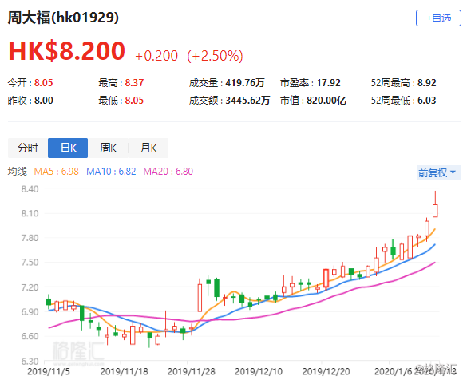The height and width of the screenshot is (380, 463).
Task: Click the MA20 : 6.80 legend label
Action: (168, 172)
